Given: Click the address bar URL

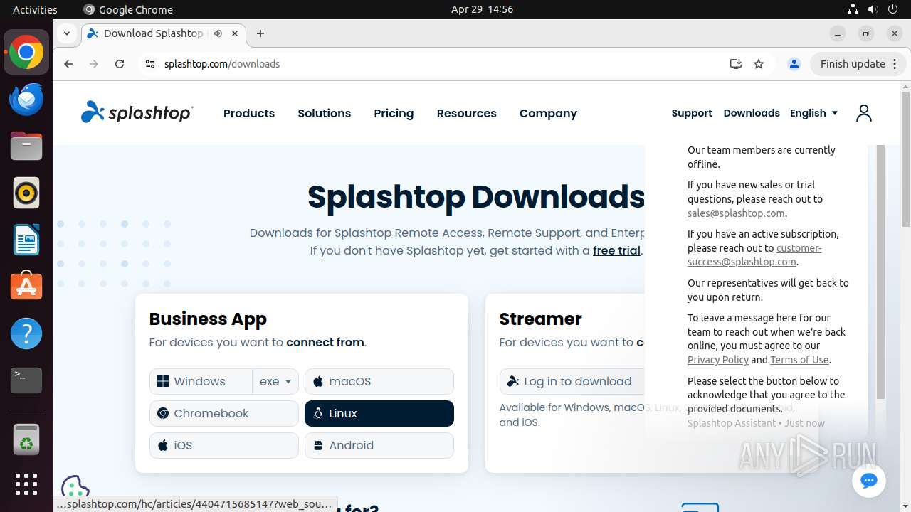Looking at the screenshot, I should tap(222, 64).
